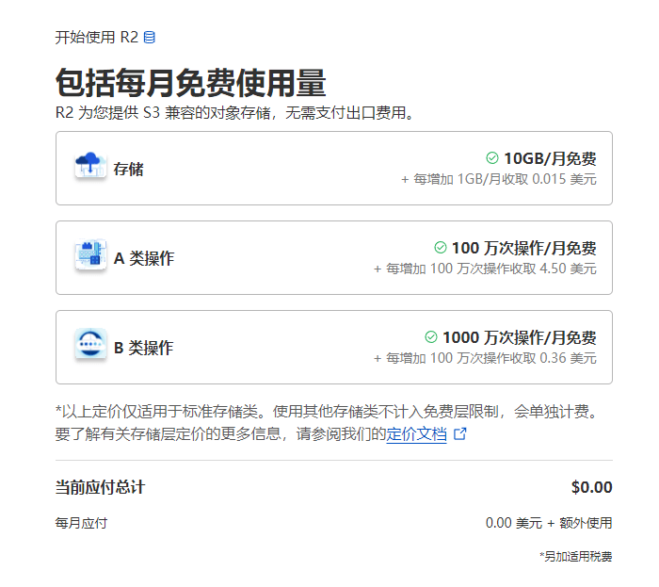The height and width of the screenshot is (587, 659).
Task: Click the 10GB/月免费 text
Action: pos(550,158)
